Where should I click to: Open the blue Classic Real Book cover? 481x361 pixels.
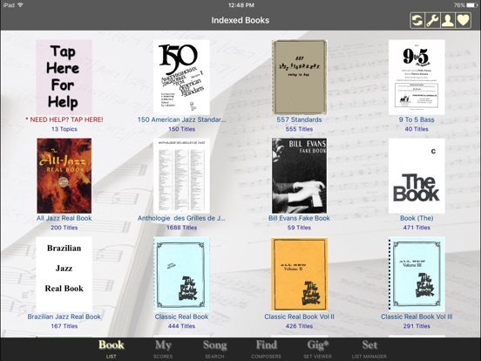pos(181,274)
